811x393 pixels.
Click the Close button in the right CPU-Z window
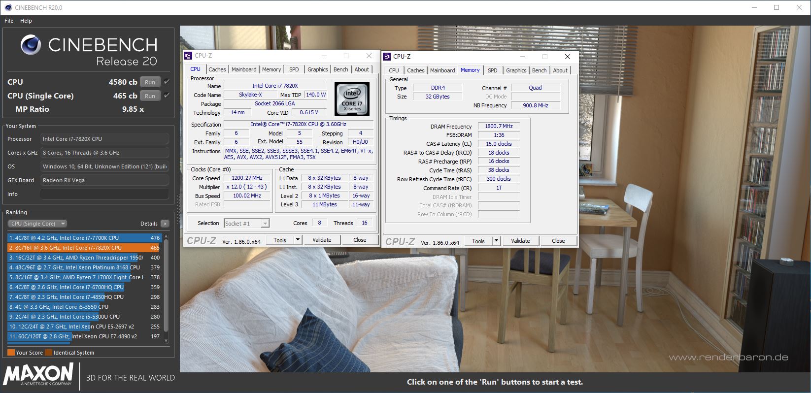coord(558,241)
